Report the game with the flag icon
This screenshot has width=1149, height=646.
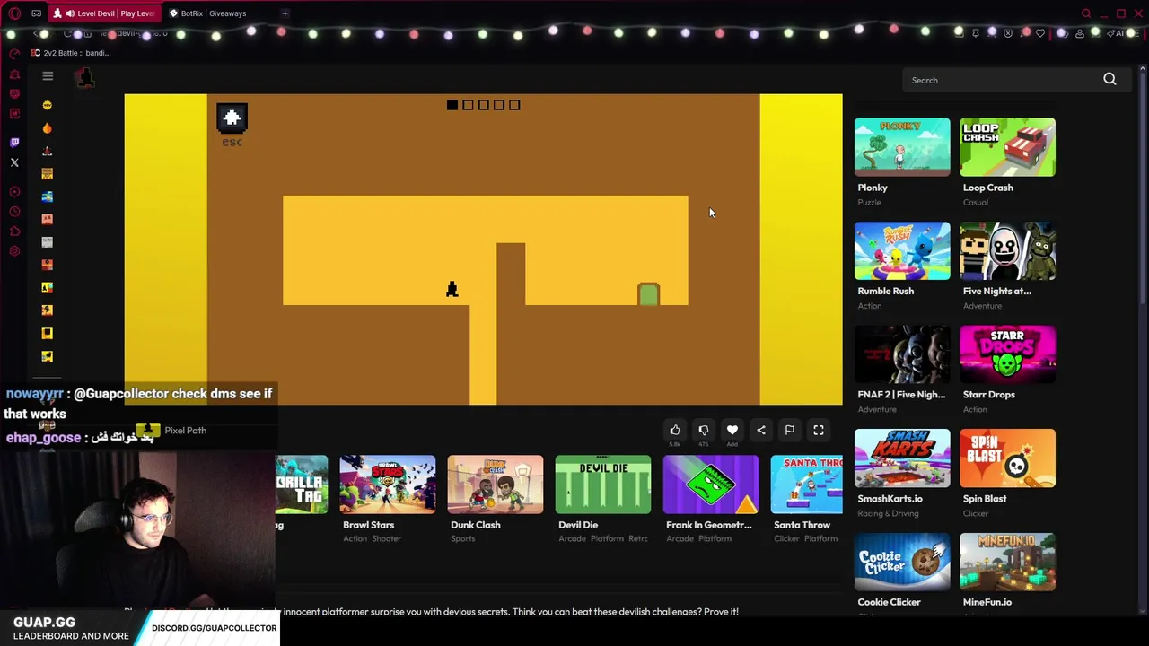click(x=790, y=430)
